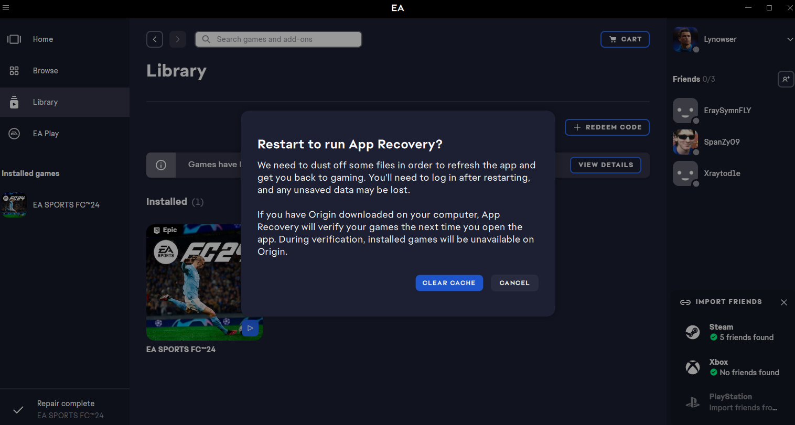Maximize the EA app window
Image resolution: width=795 pixels, height=425 pixels.
(769, 8)
